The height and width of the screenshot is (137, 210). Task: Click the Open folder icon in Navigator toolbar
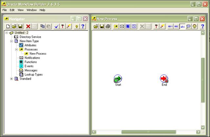pyautogui.click(x=14, y=26)
